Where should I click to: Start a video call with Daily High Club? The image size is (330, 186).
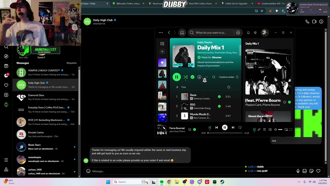pos(314,22)
